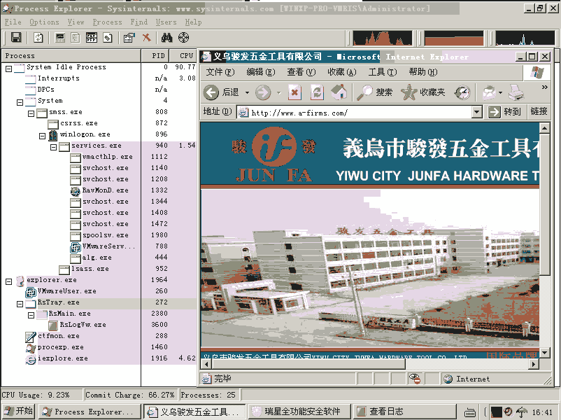The height and width of the screenshot is (420, 561).
Task: Click the Find binoculars icon
Action: click(166, 38)
